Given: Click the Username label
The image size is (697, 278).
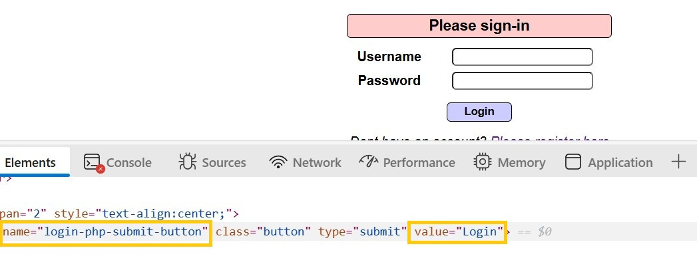Looking at the screenshot, I should [389, 57].
